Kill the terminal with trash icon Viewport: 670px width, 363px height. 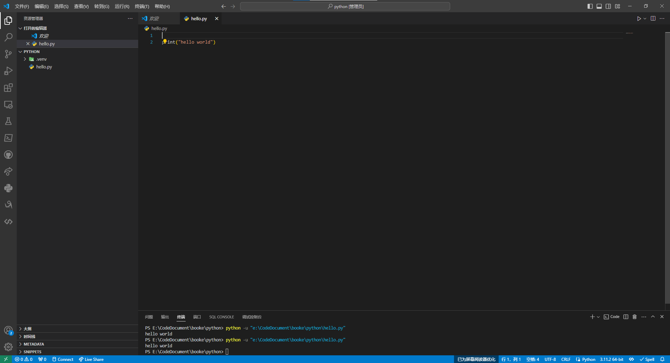[634, 317]
